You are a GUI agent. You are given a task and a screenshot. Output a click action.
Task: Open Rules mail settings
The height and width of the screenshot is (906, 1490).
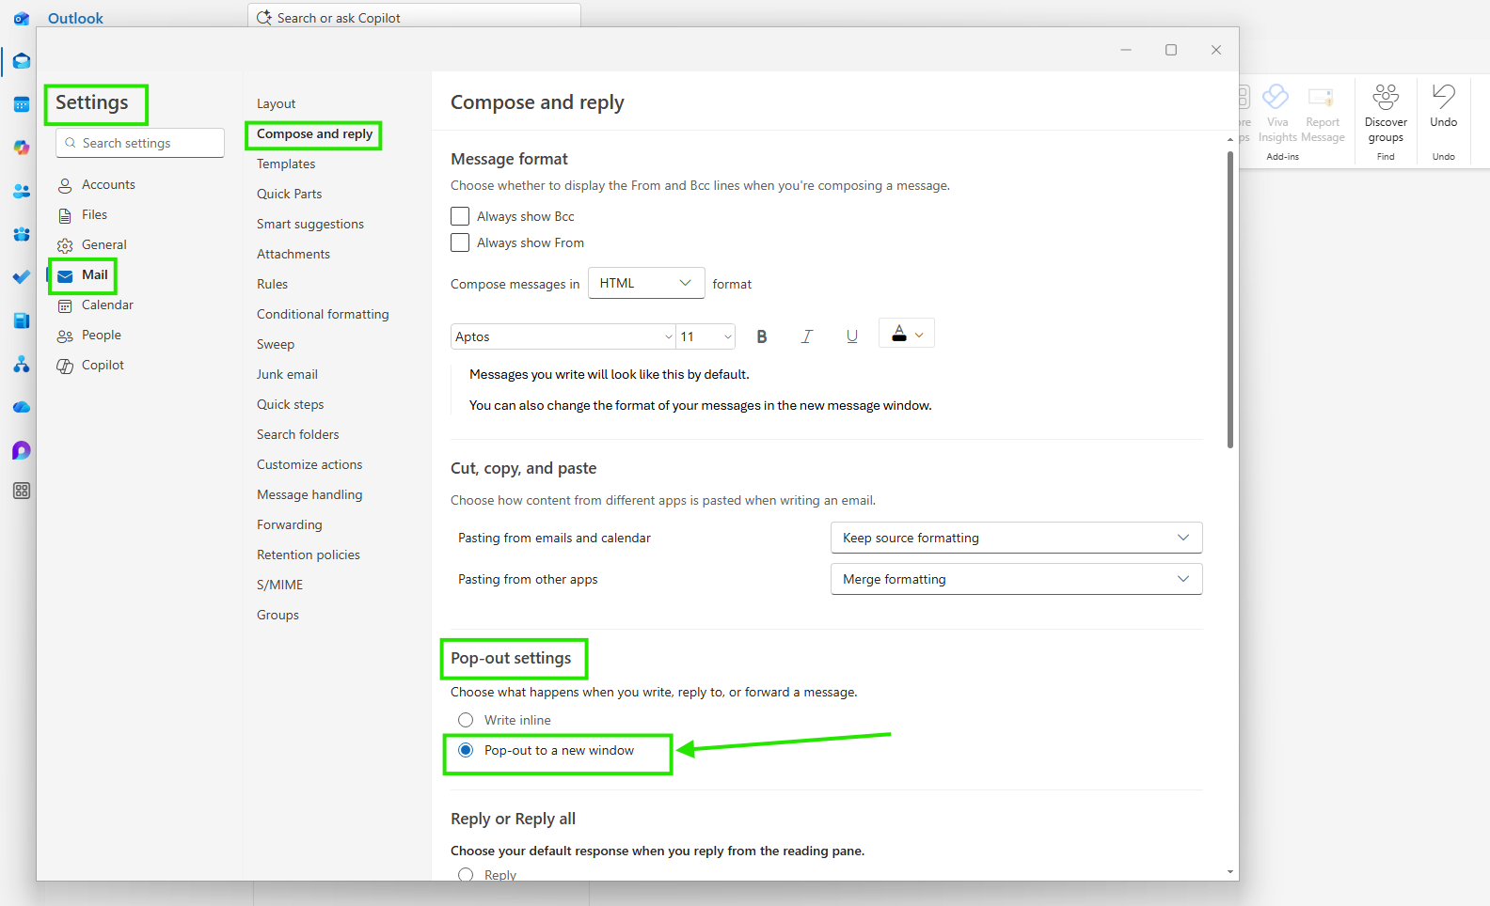click(x=273, y=284)
